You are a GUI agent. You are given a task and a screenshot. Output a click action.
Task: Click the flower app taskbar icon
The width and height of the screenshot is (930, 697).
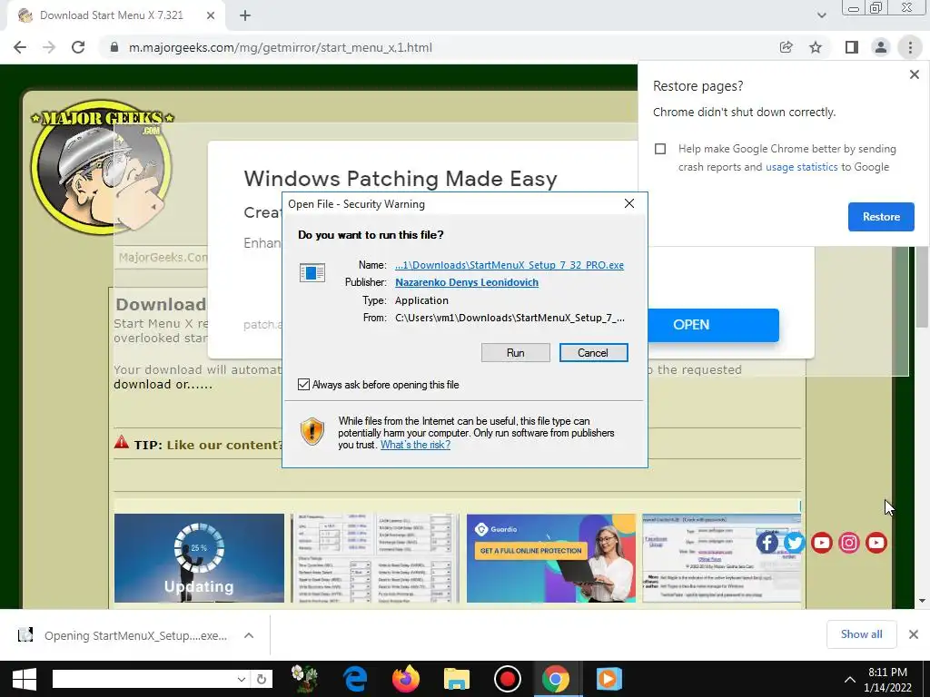click(x=304, y=679)
